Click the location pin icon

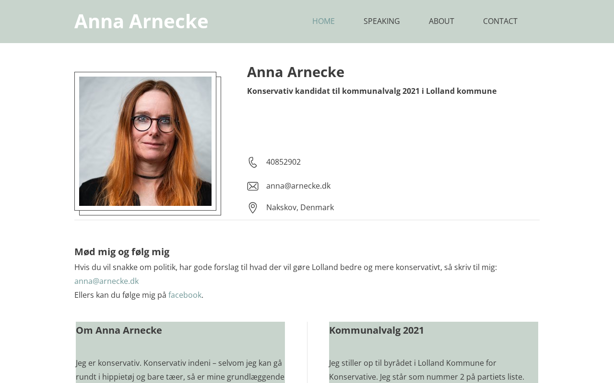point(253,208)
